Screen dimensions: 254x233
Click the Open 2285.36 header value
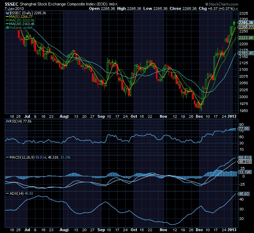coord(102,9)
